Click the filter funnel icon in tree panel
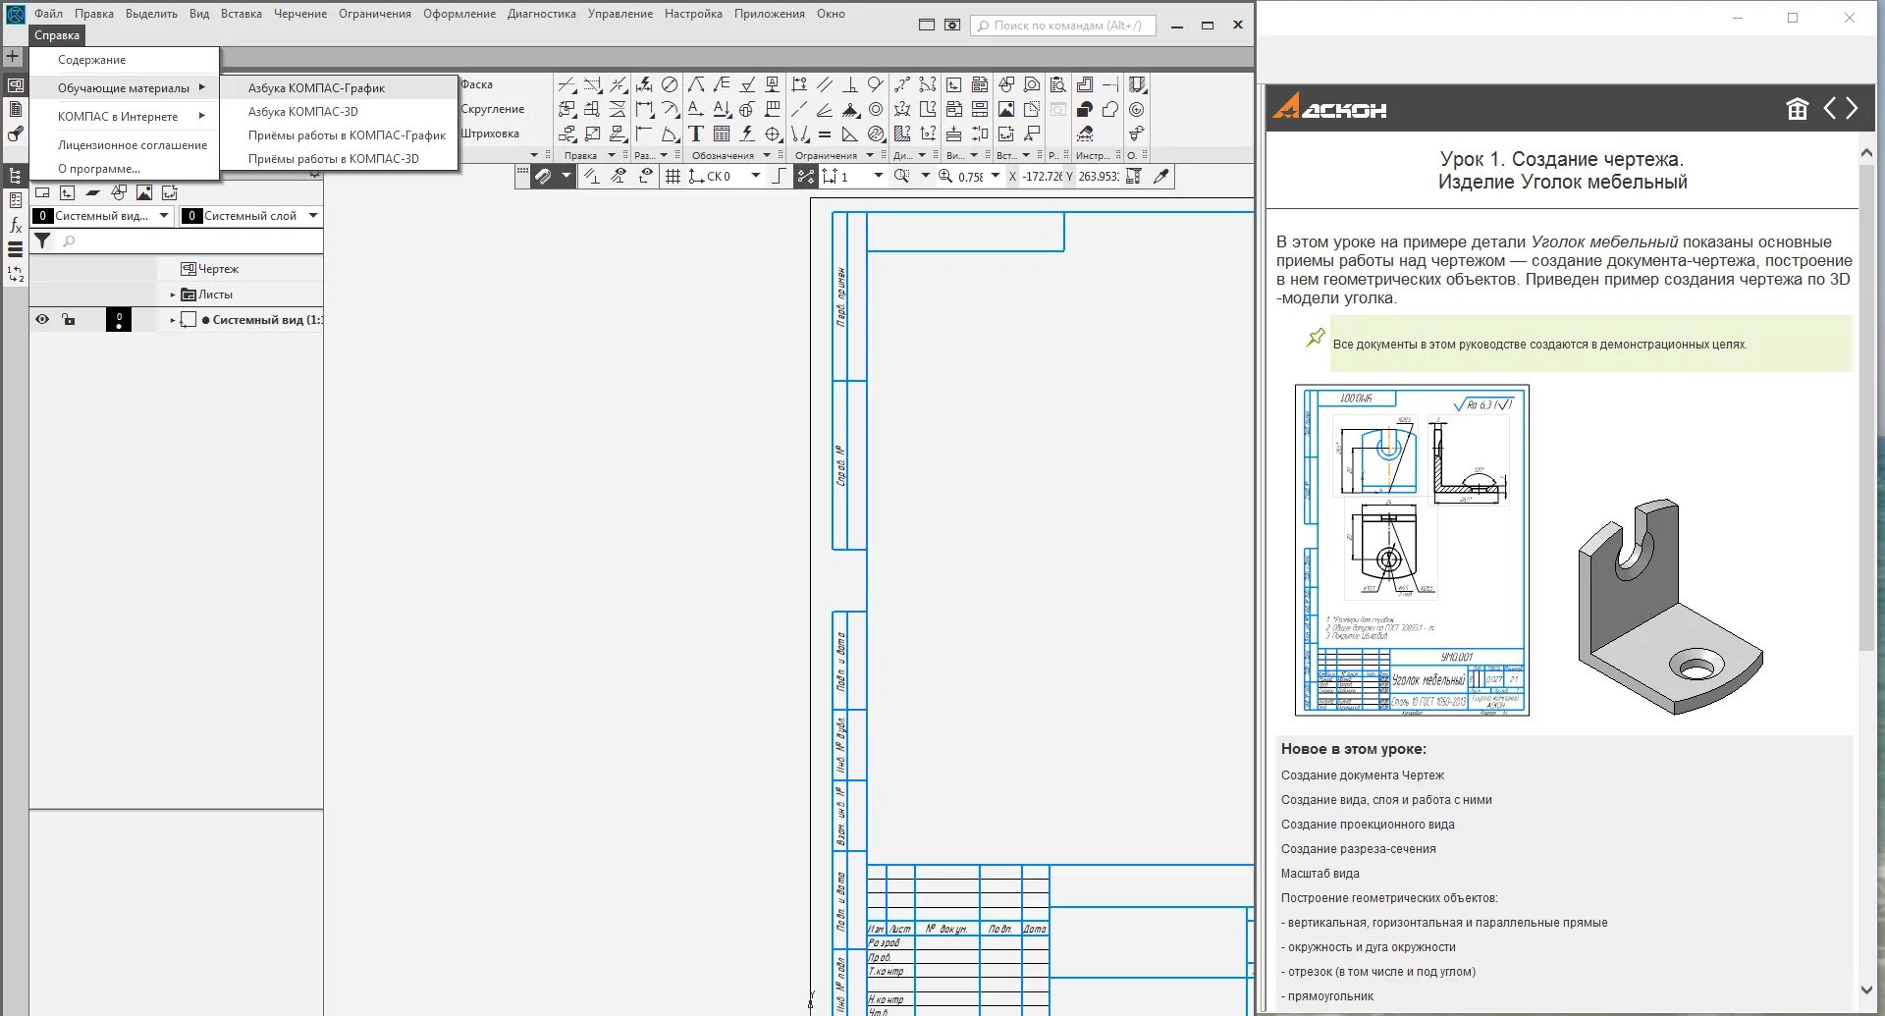 (x=43, y=241)
